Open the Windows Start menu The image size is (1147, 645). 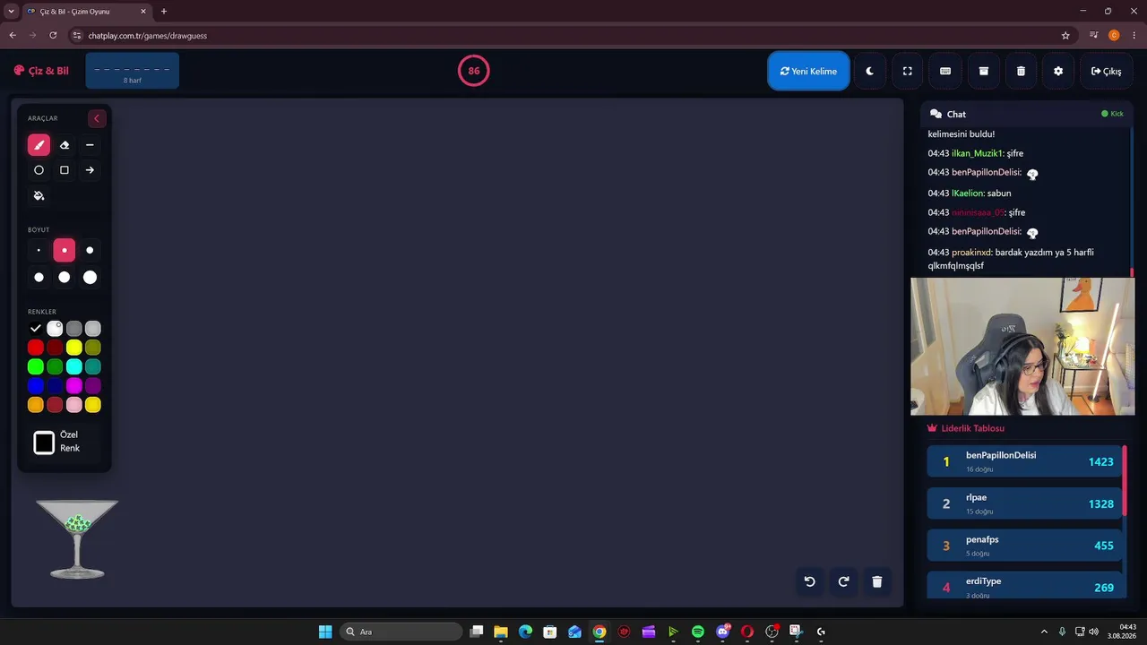pos(325,632)
